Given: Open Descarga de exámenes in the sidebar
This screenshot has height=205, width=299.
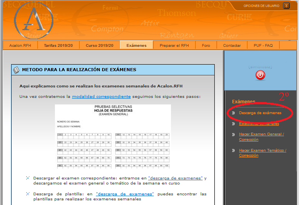Looking at the screenshot, I should coord(260,113).
